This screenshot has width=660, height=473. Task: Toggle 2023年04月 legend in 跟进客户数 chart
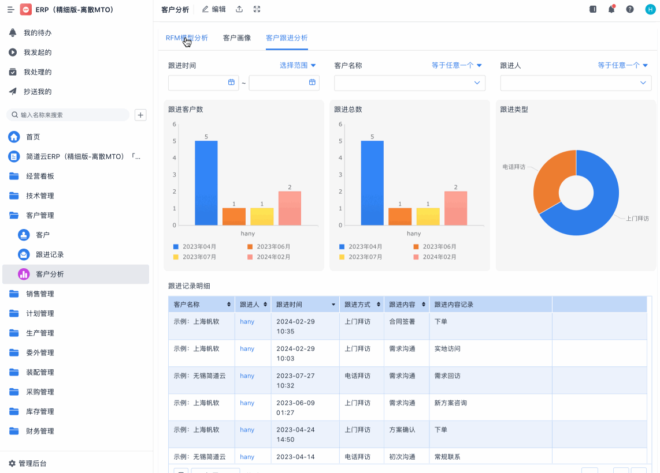click(x=195, y=246)
